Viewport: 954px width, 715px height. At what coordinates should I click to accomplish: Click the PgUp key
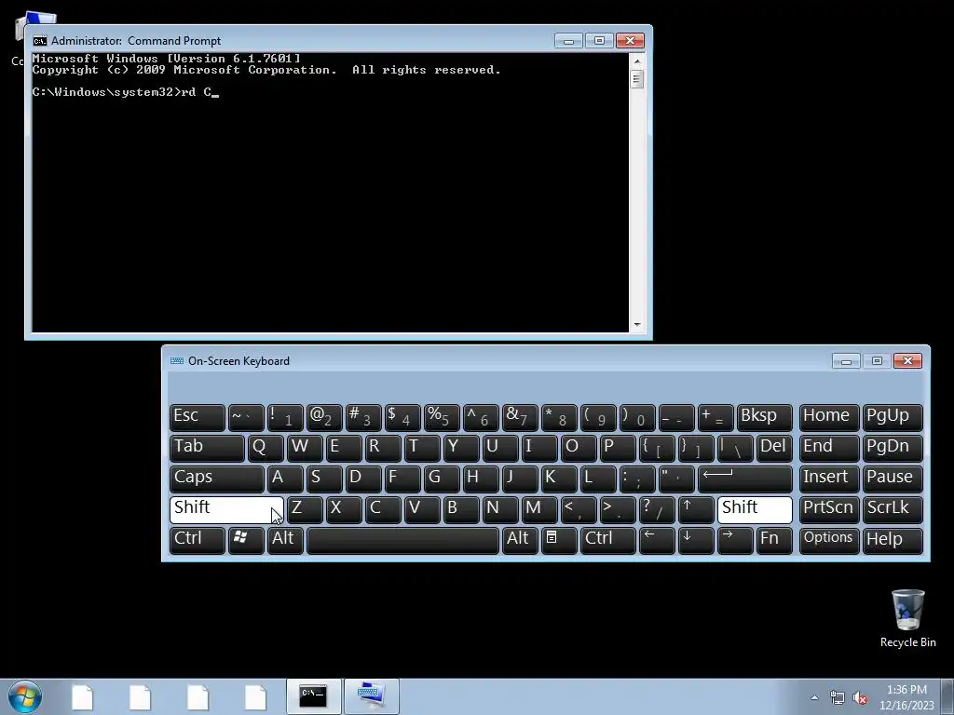pyautogui.click(x=893, y=417)
